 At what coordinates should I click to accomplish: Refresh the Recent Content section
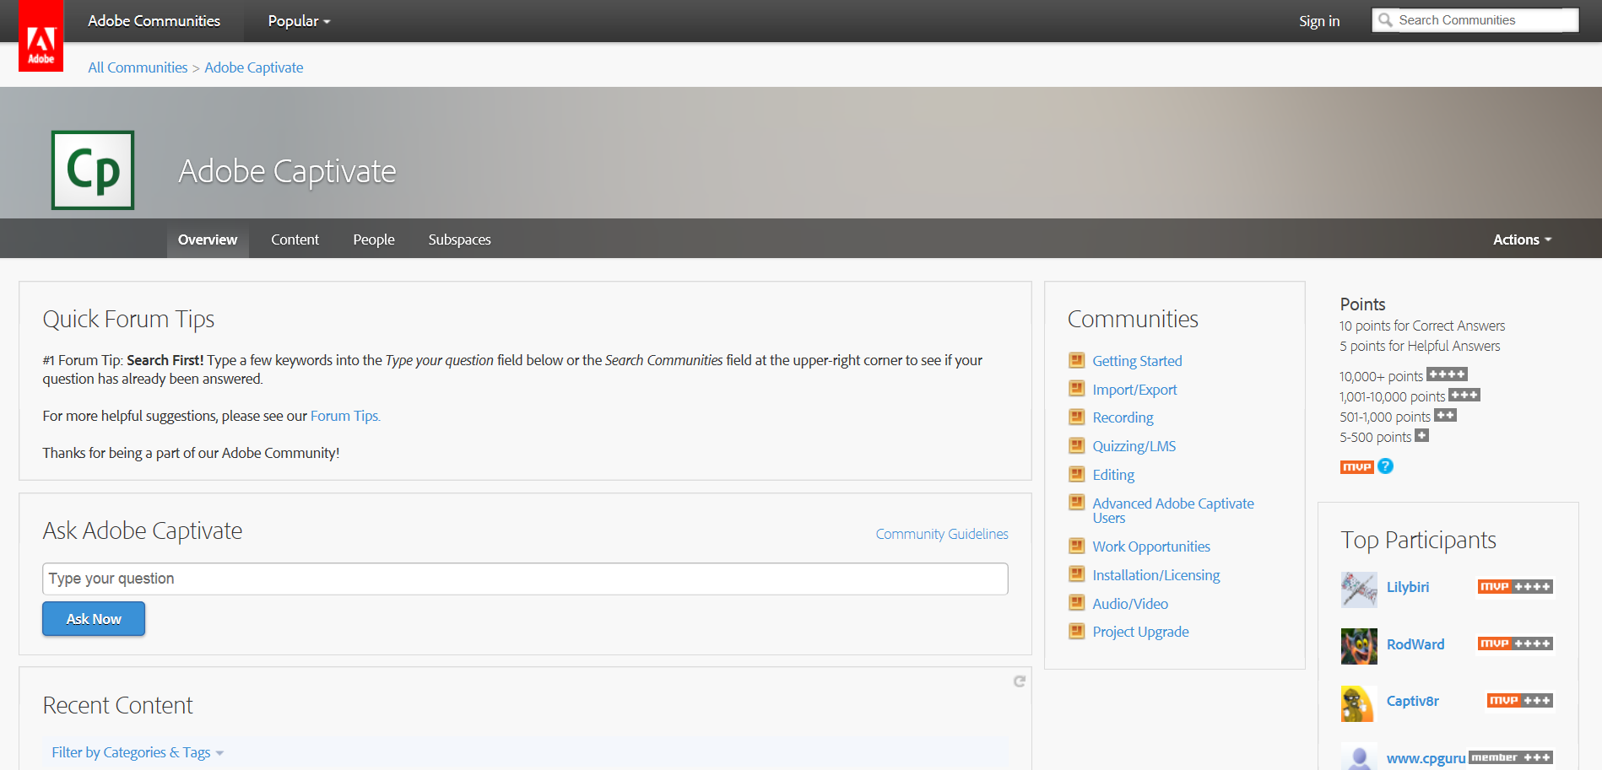(x=1020, y=681)
